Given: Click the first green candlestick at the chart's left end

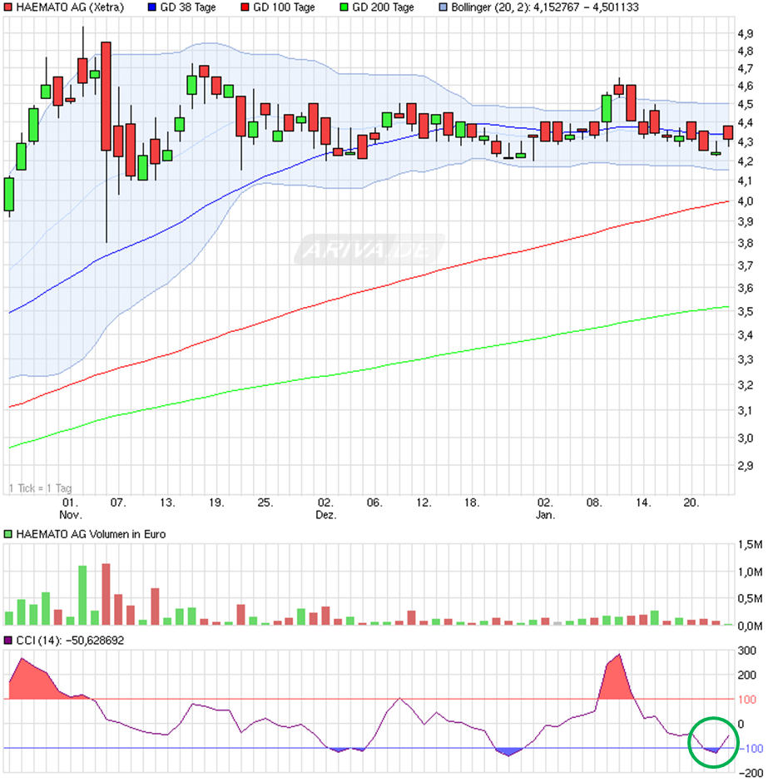Looking at the screenshot, I should point(9,194).
